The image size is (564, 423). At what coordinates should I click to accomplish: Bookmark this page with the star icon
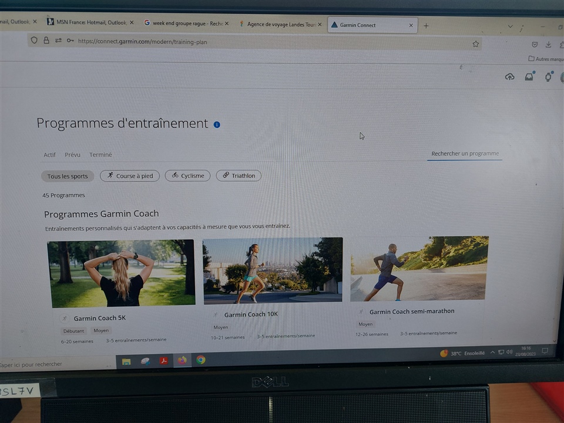(x=475, y=44)
